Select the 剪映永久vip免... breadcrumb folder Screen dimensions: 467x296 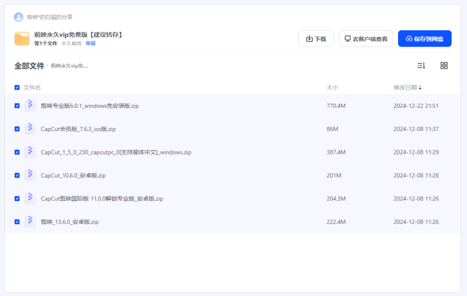click(69, 66)
